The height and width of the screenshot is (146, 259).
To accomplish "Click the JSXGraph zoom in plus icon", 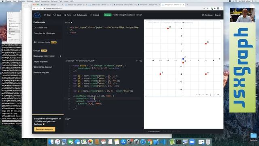I will 203,94.
